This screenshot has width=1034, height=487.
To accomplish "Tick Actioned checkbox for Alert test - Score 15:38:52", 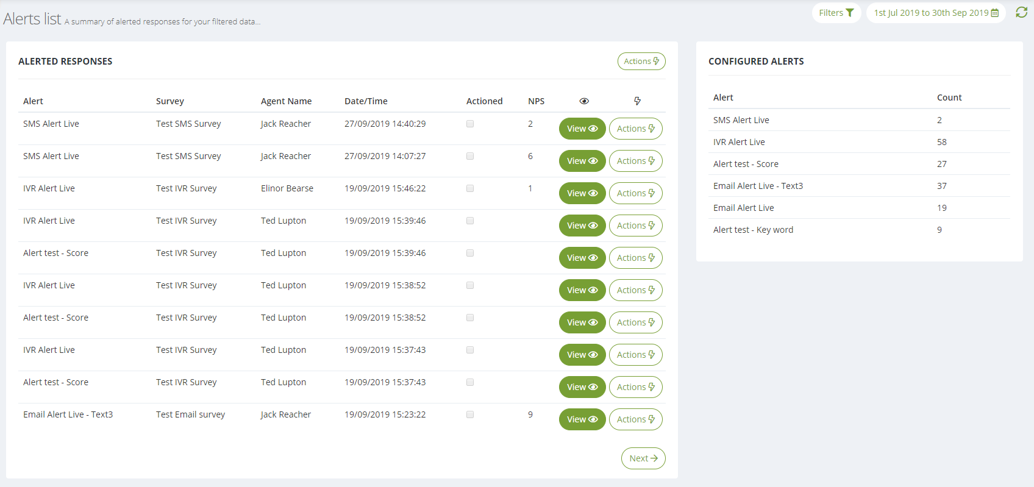I will click(x=470, y=318).
